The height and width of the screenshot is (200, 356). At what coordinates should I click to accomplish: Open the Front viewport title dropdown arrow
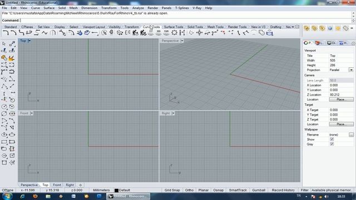[32, 113]
